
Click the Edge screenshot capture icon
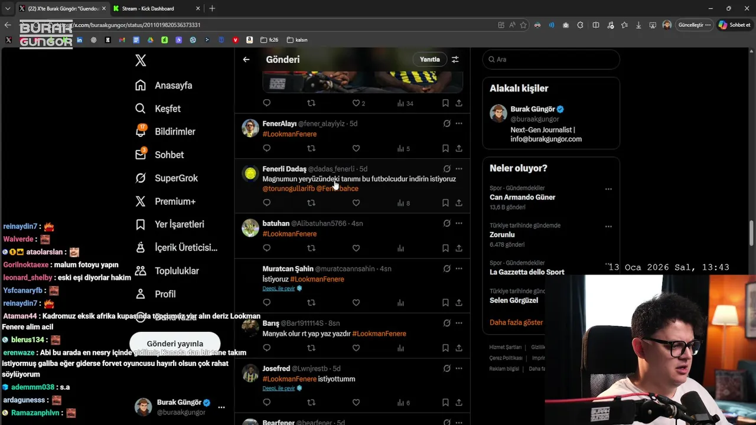coord(653,25)
